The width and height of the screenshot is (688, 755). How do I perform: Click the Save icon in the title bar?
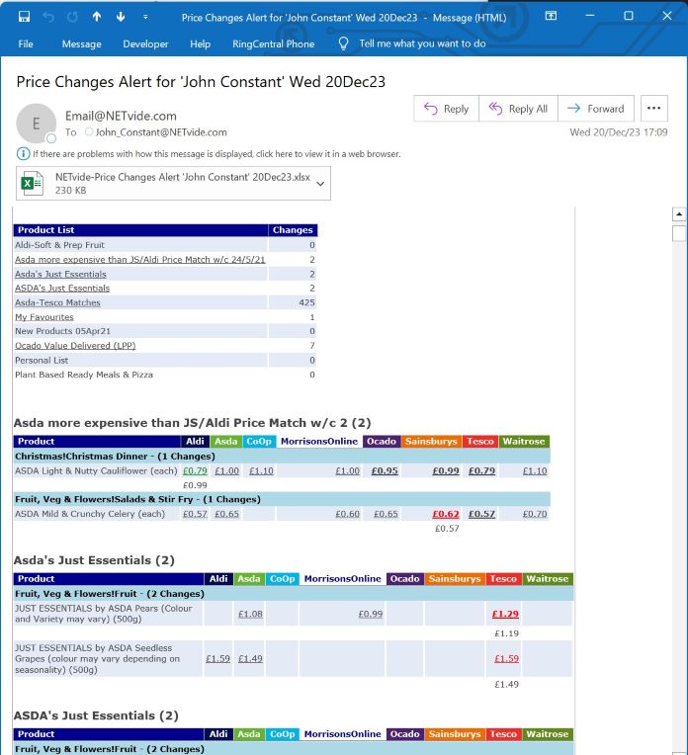click(x=24, y=17)
